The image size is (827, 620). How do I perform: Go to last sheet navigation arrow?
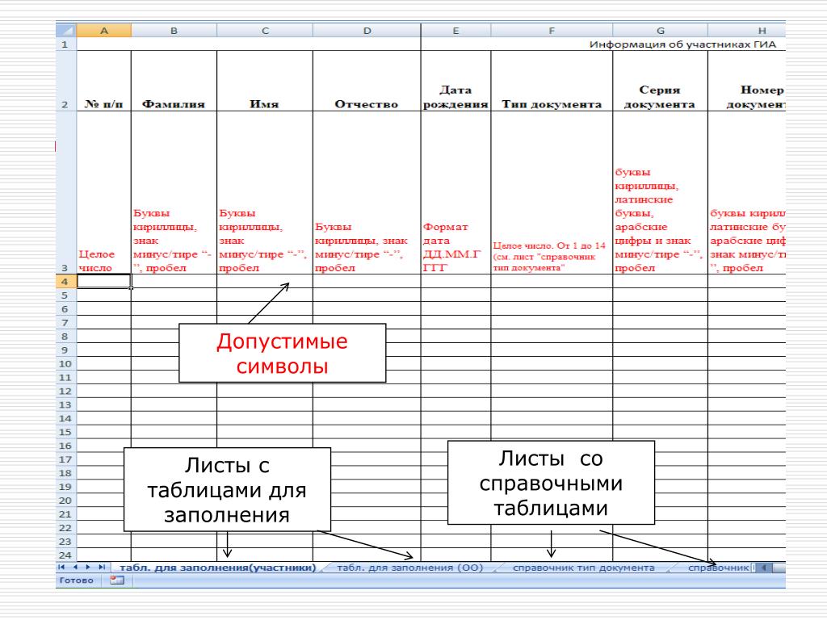101,568
